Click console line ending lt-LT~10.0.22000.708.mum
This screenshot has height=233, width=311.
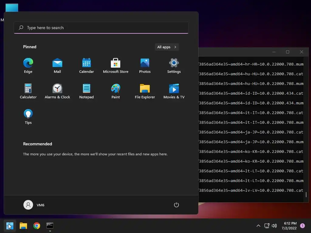(251, 181)
